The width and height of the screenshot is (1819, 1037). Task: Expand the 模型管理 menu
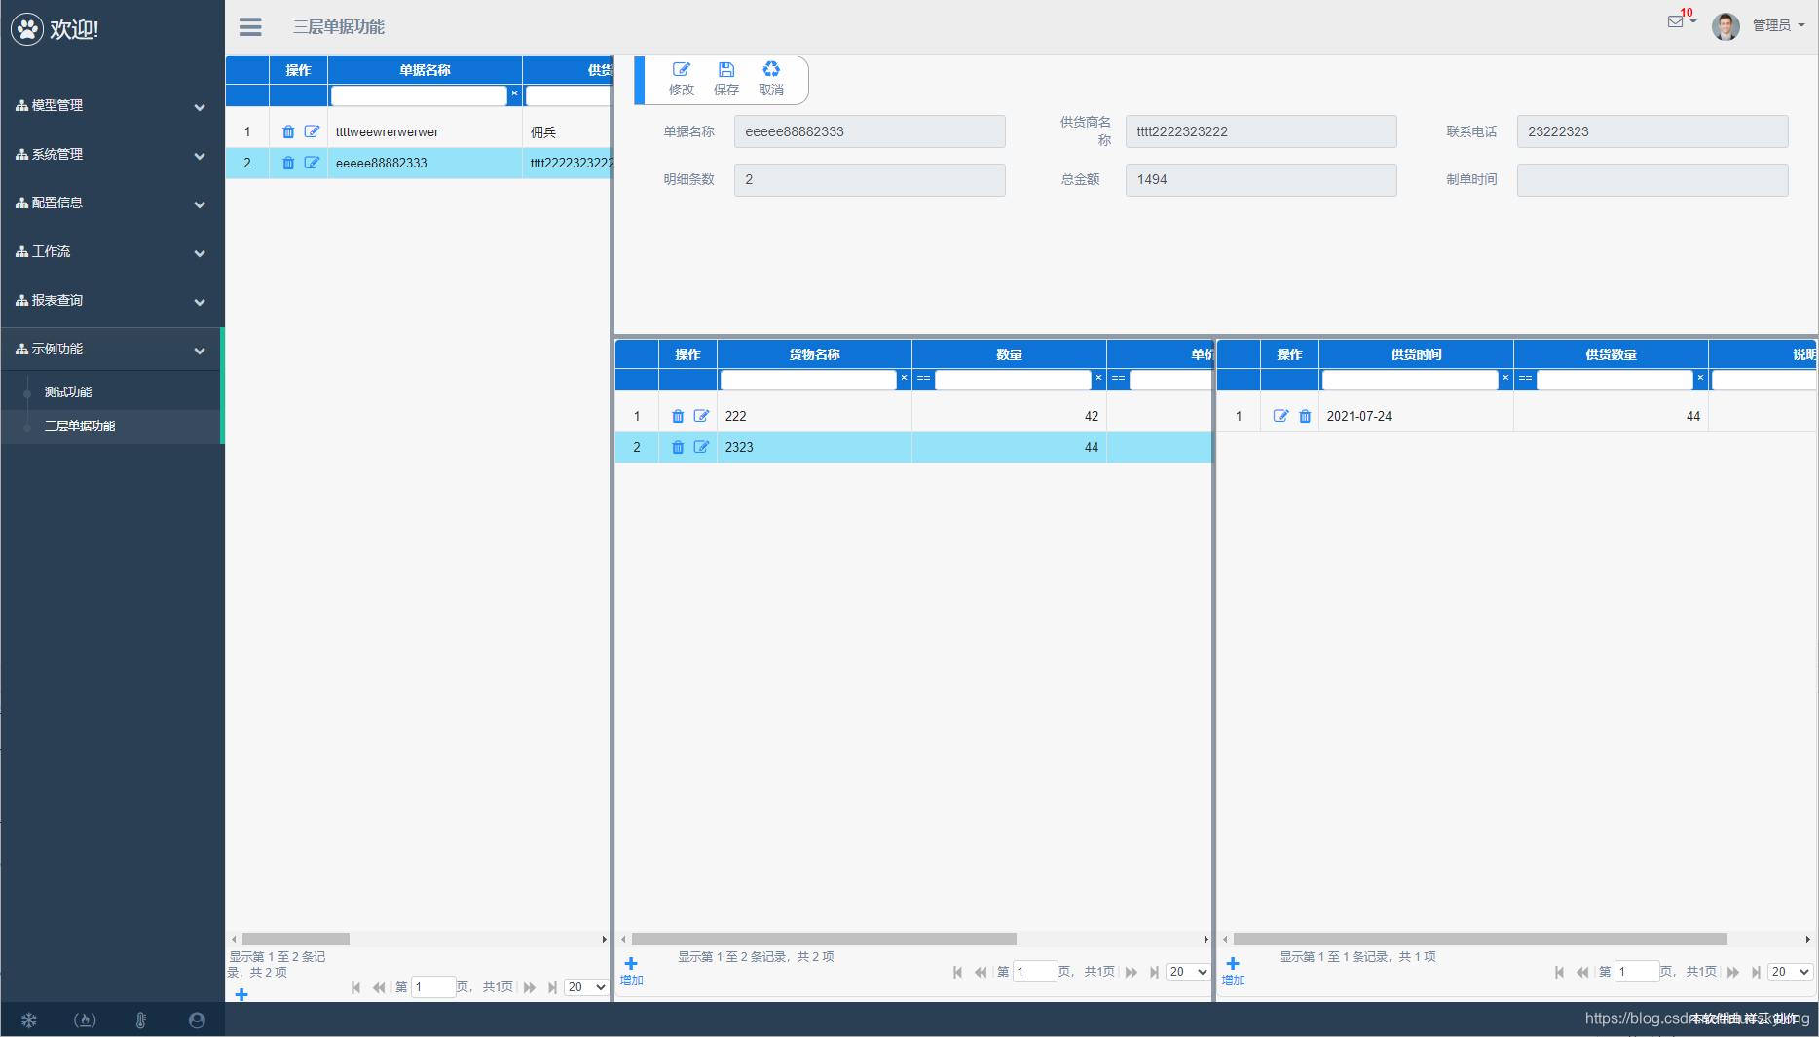[x=112, y=105]
